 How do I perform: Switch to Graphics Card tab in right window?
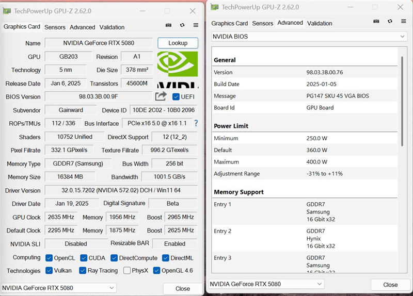pos(229,23)
